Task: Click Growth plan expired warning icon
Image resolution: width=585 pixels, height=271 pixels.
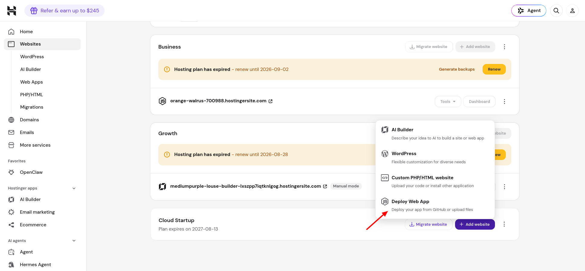Action: click(167, 155)
